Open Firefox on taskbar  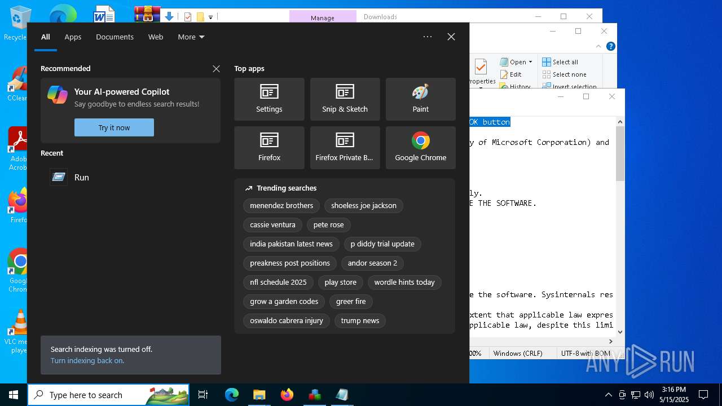(x=287, y=395)
